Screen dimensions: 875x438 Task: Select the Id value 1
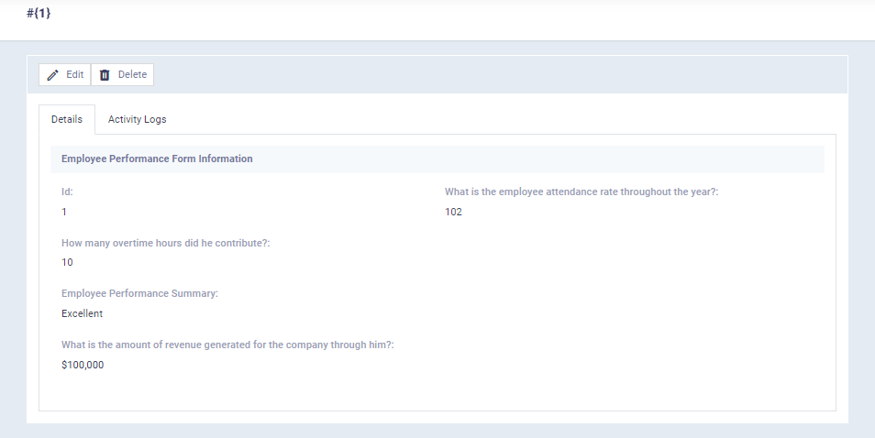click(x=64, y=212)
